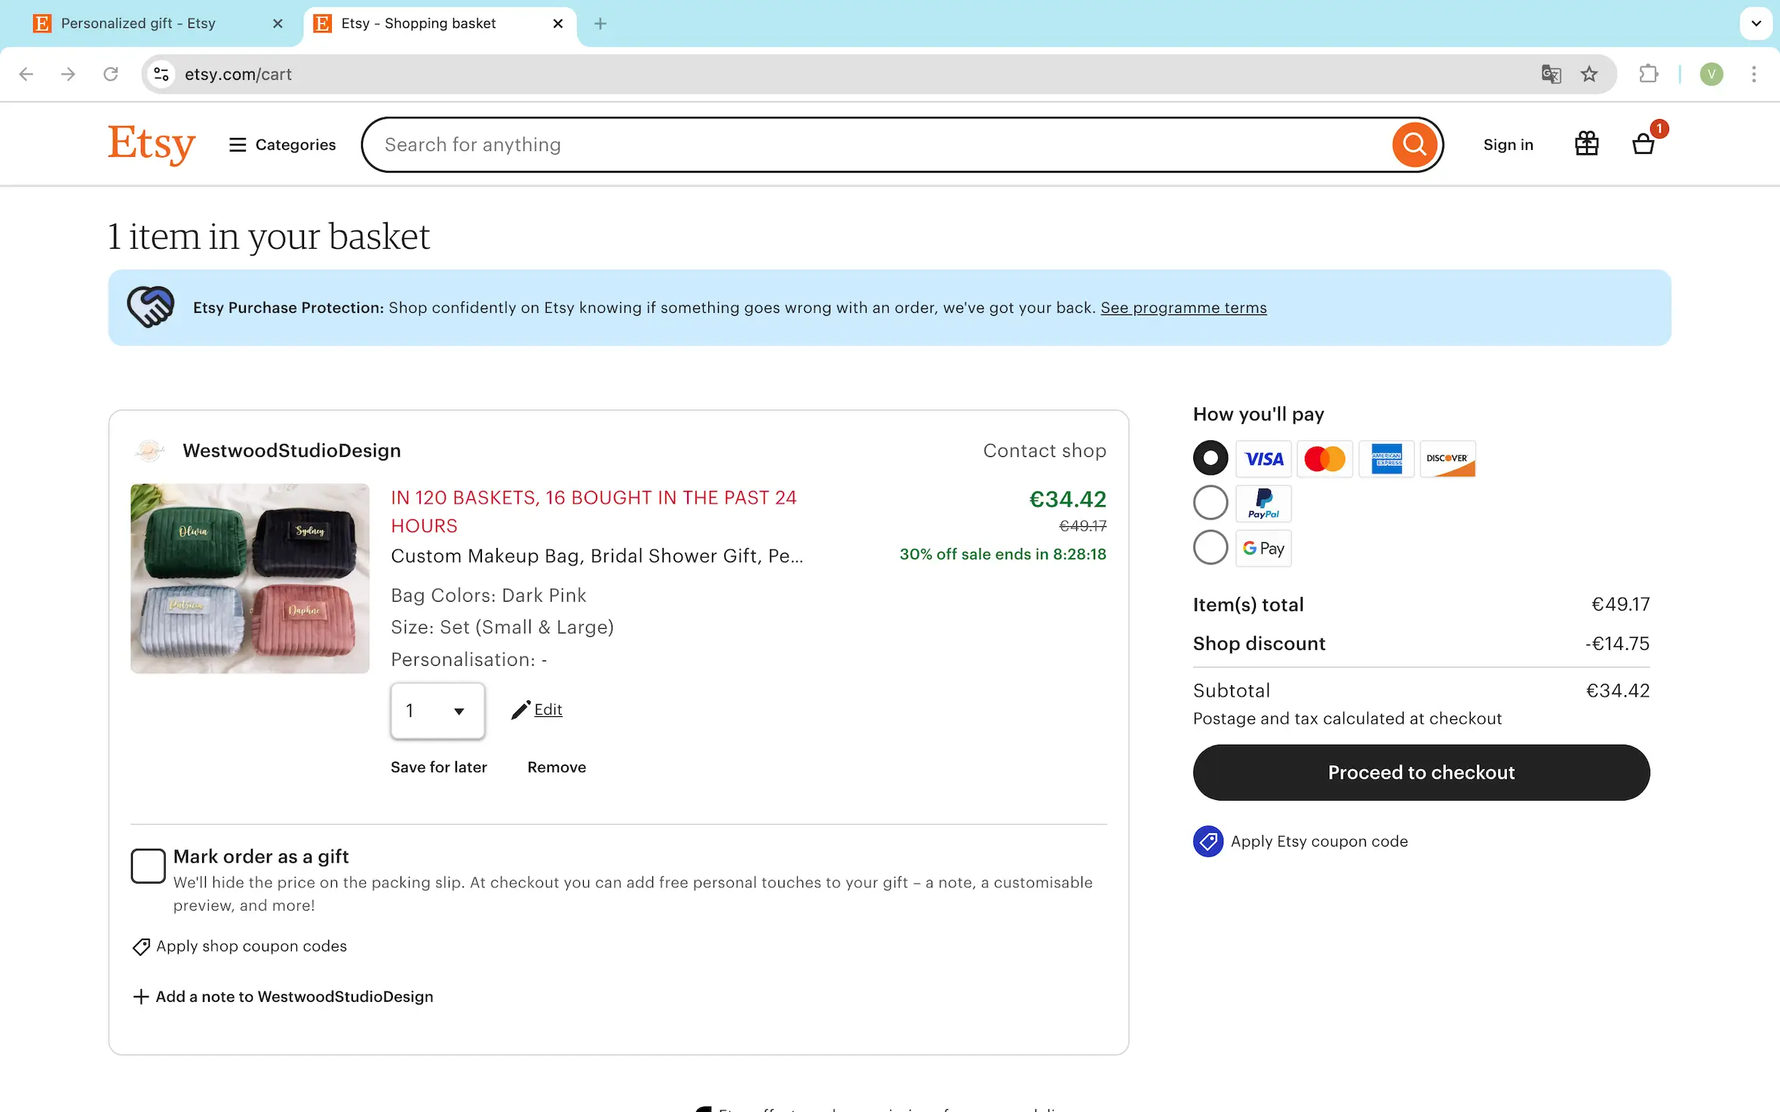The image size is (1780, 1112).
Task: Click the See programme terms link
Action: (1183, 308)
